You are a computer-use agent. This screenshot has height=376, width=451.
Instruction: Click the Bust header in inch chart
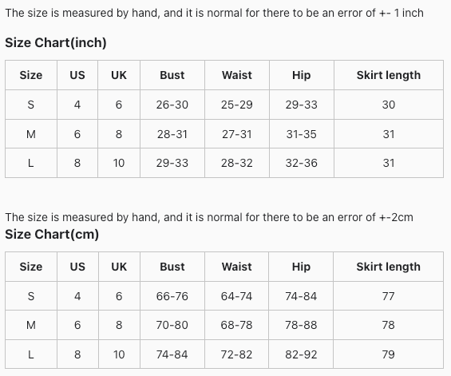(x=172, y=75)
